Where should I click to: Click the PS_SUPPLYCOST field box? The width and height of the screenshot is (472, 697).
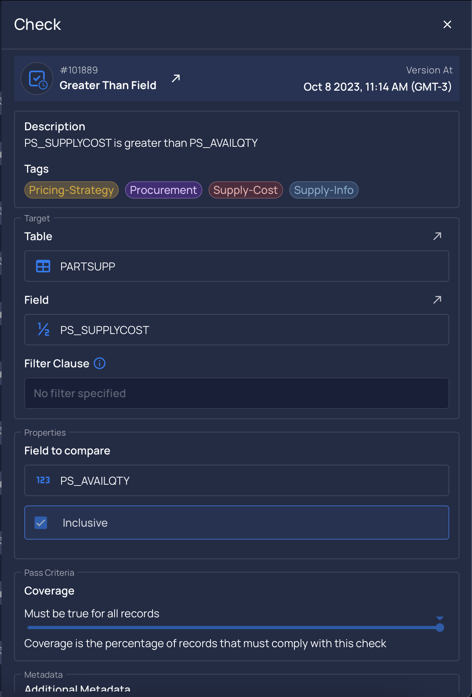(x=237, y=330)
